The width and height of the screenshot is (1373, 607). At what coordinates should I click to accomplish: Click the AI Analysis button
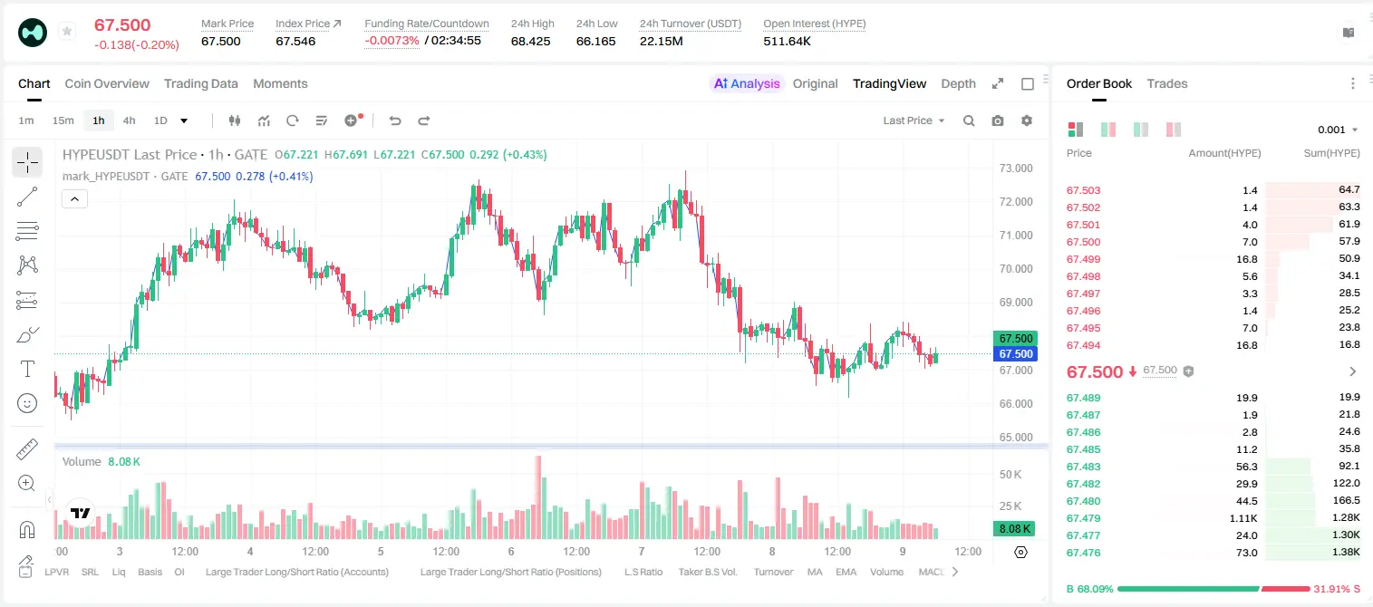coord(746,83)
